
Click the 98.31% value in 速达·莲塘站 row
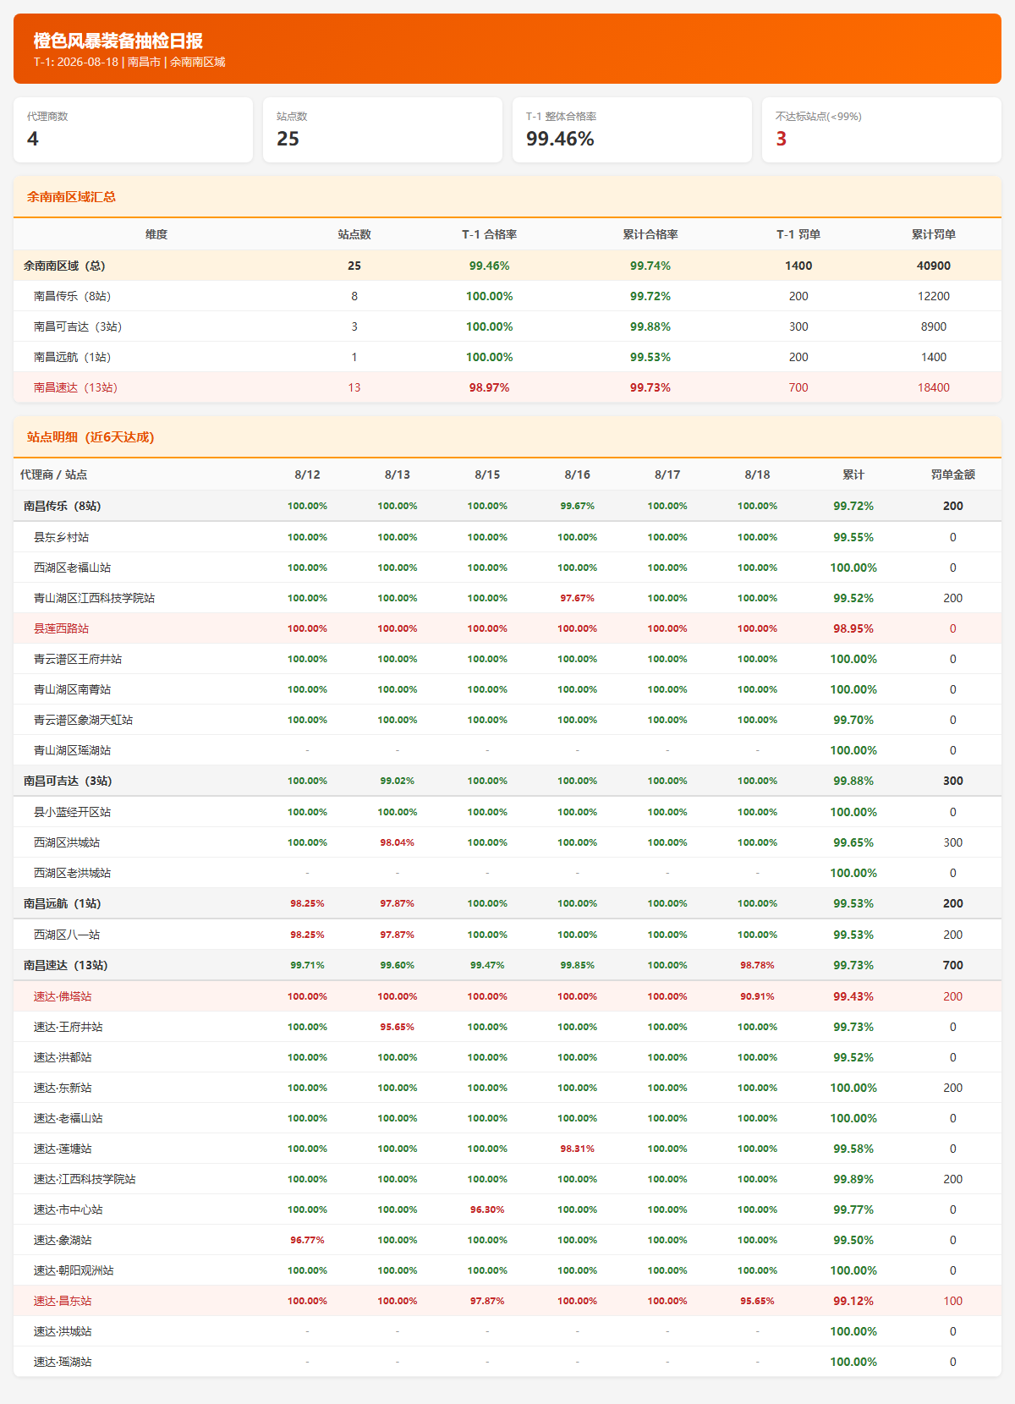click(x=577, y=1149)
